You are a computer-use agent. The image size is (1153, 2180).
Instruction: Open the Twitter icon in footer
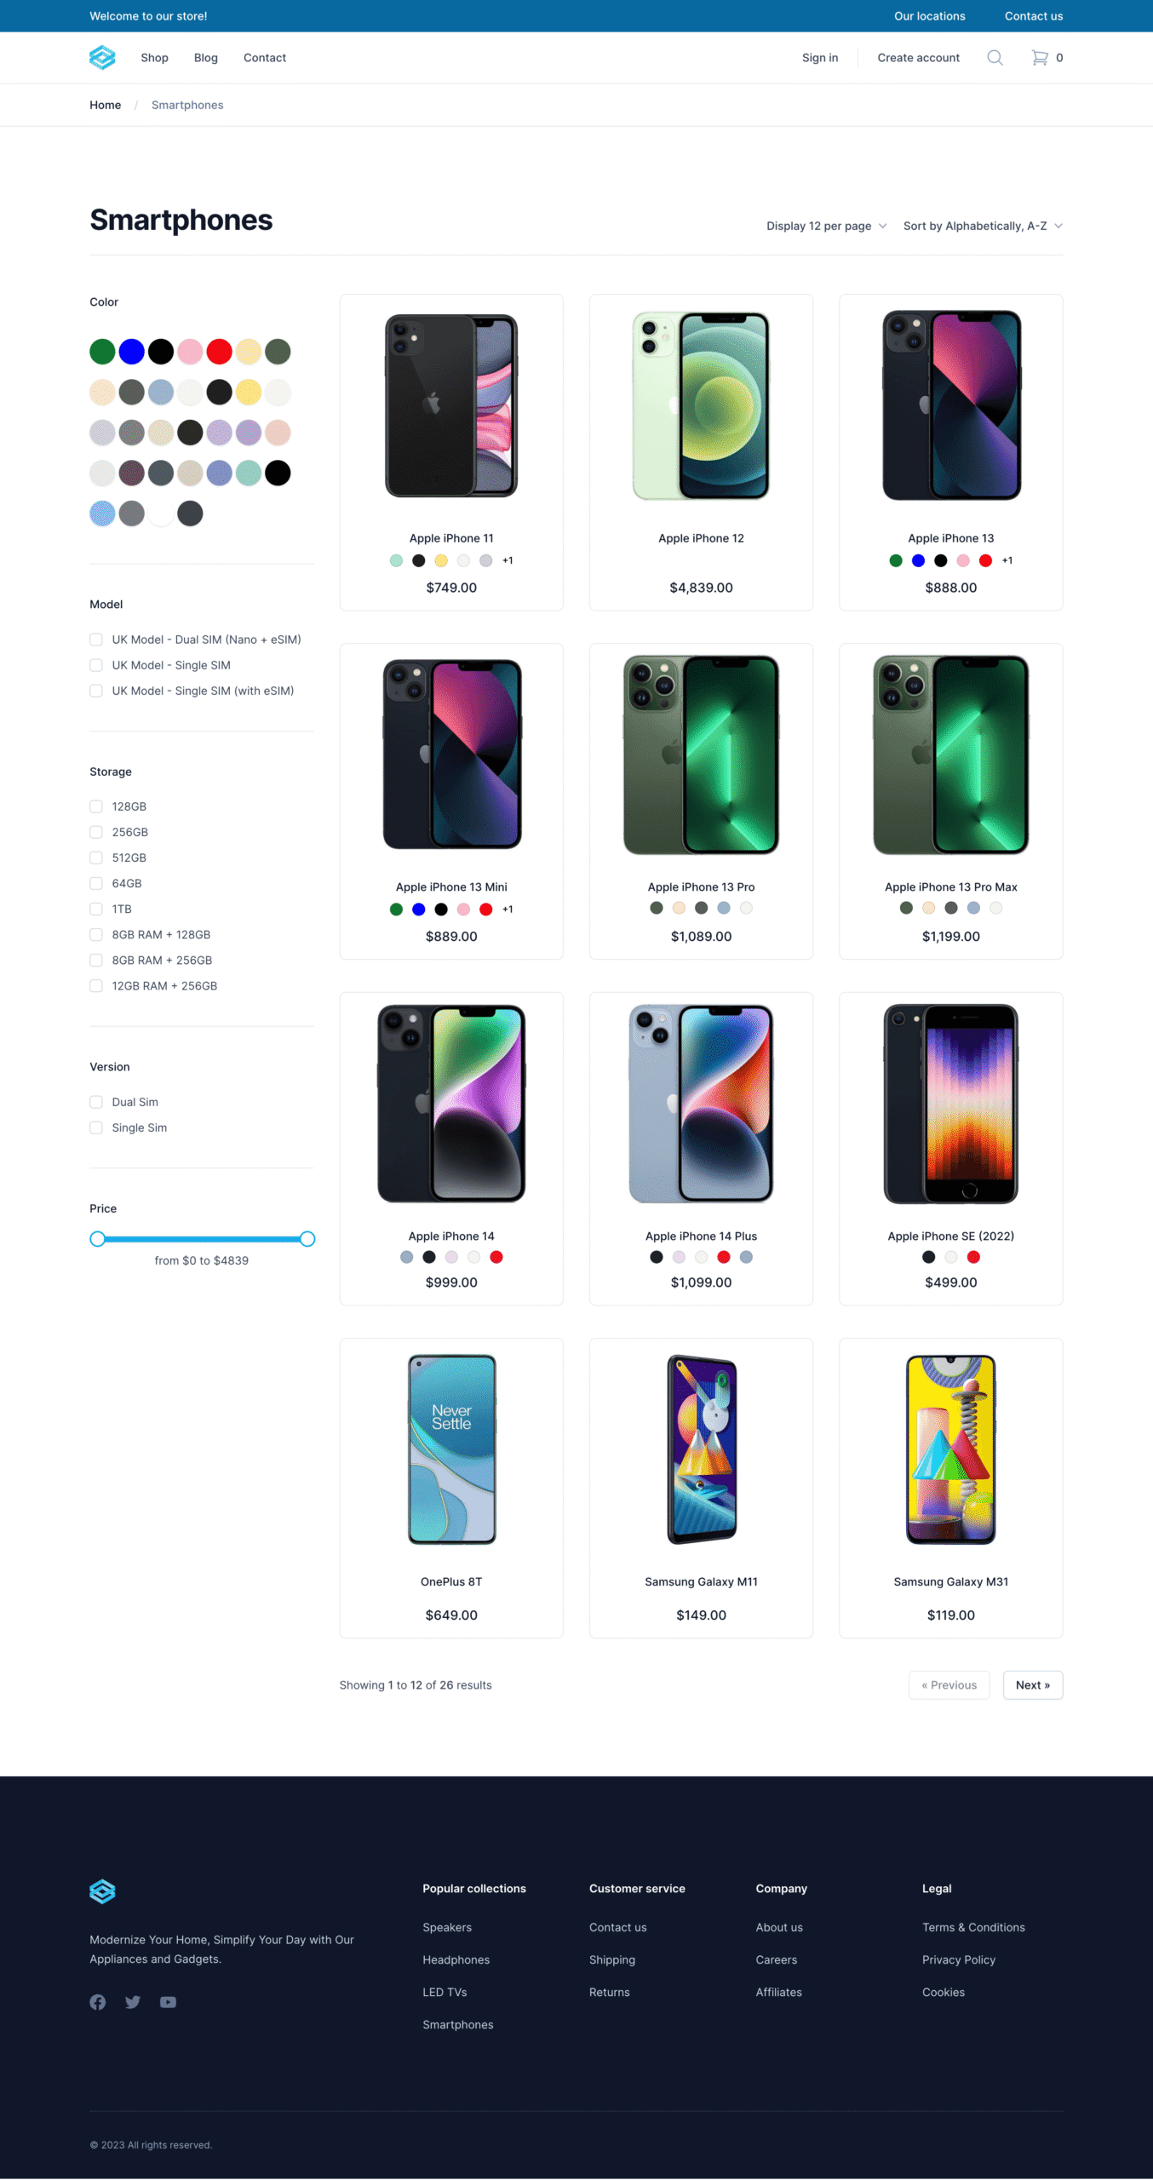pyautogui.click(x=133, y=2002)
